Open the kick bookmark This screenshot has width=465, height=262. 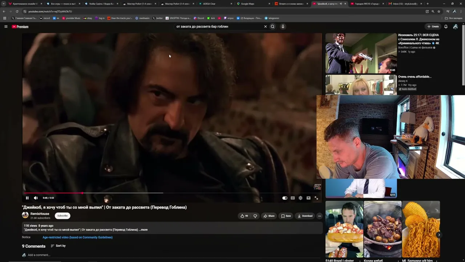[211, 18]
